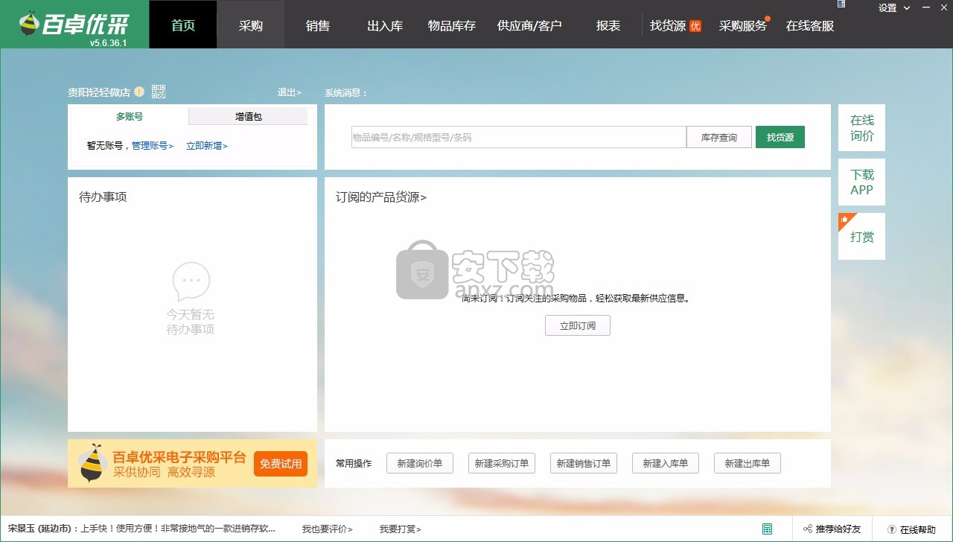
Task: Open the 打赏 side tile
Action: pyautogui.click(x=861, y=237)
